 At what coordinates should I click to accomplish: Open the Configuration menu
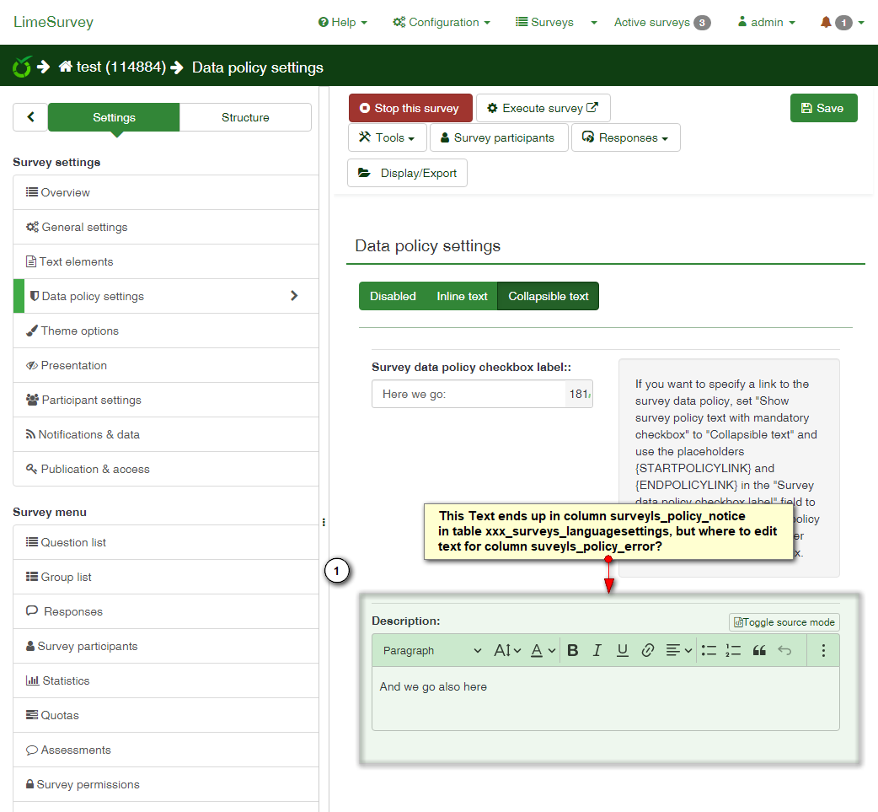442,23
